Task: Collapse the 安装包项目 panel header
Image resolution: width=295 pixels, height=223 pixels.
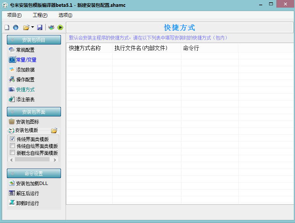Action: (34, 40)
